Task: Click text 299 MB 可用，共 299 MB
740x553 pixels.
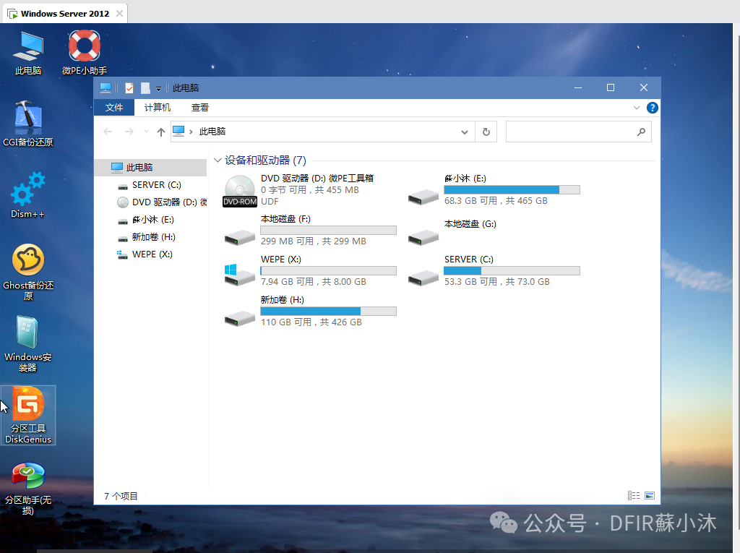Action: (x=314, y=241)
